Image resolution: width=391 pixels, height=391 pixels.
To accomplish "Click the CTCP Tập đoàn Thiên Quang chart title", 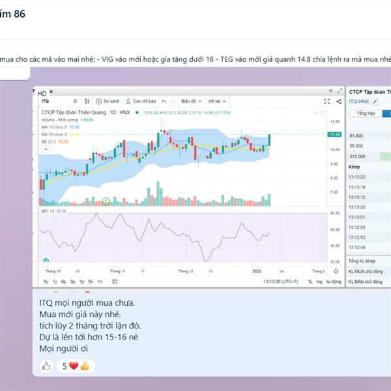I will [x=74, y=113].
